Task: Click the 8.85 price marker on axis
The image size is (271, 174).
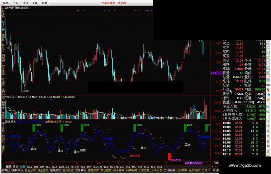Action: point(216,73)
